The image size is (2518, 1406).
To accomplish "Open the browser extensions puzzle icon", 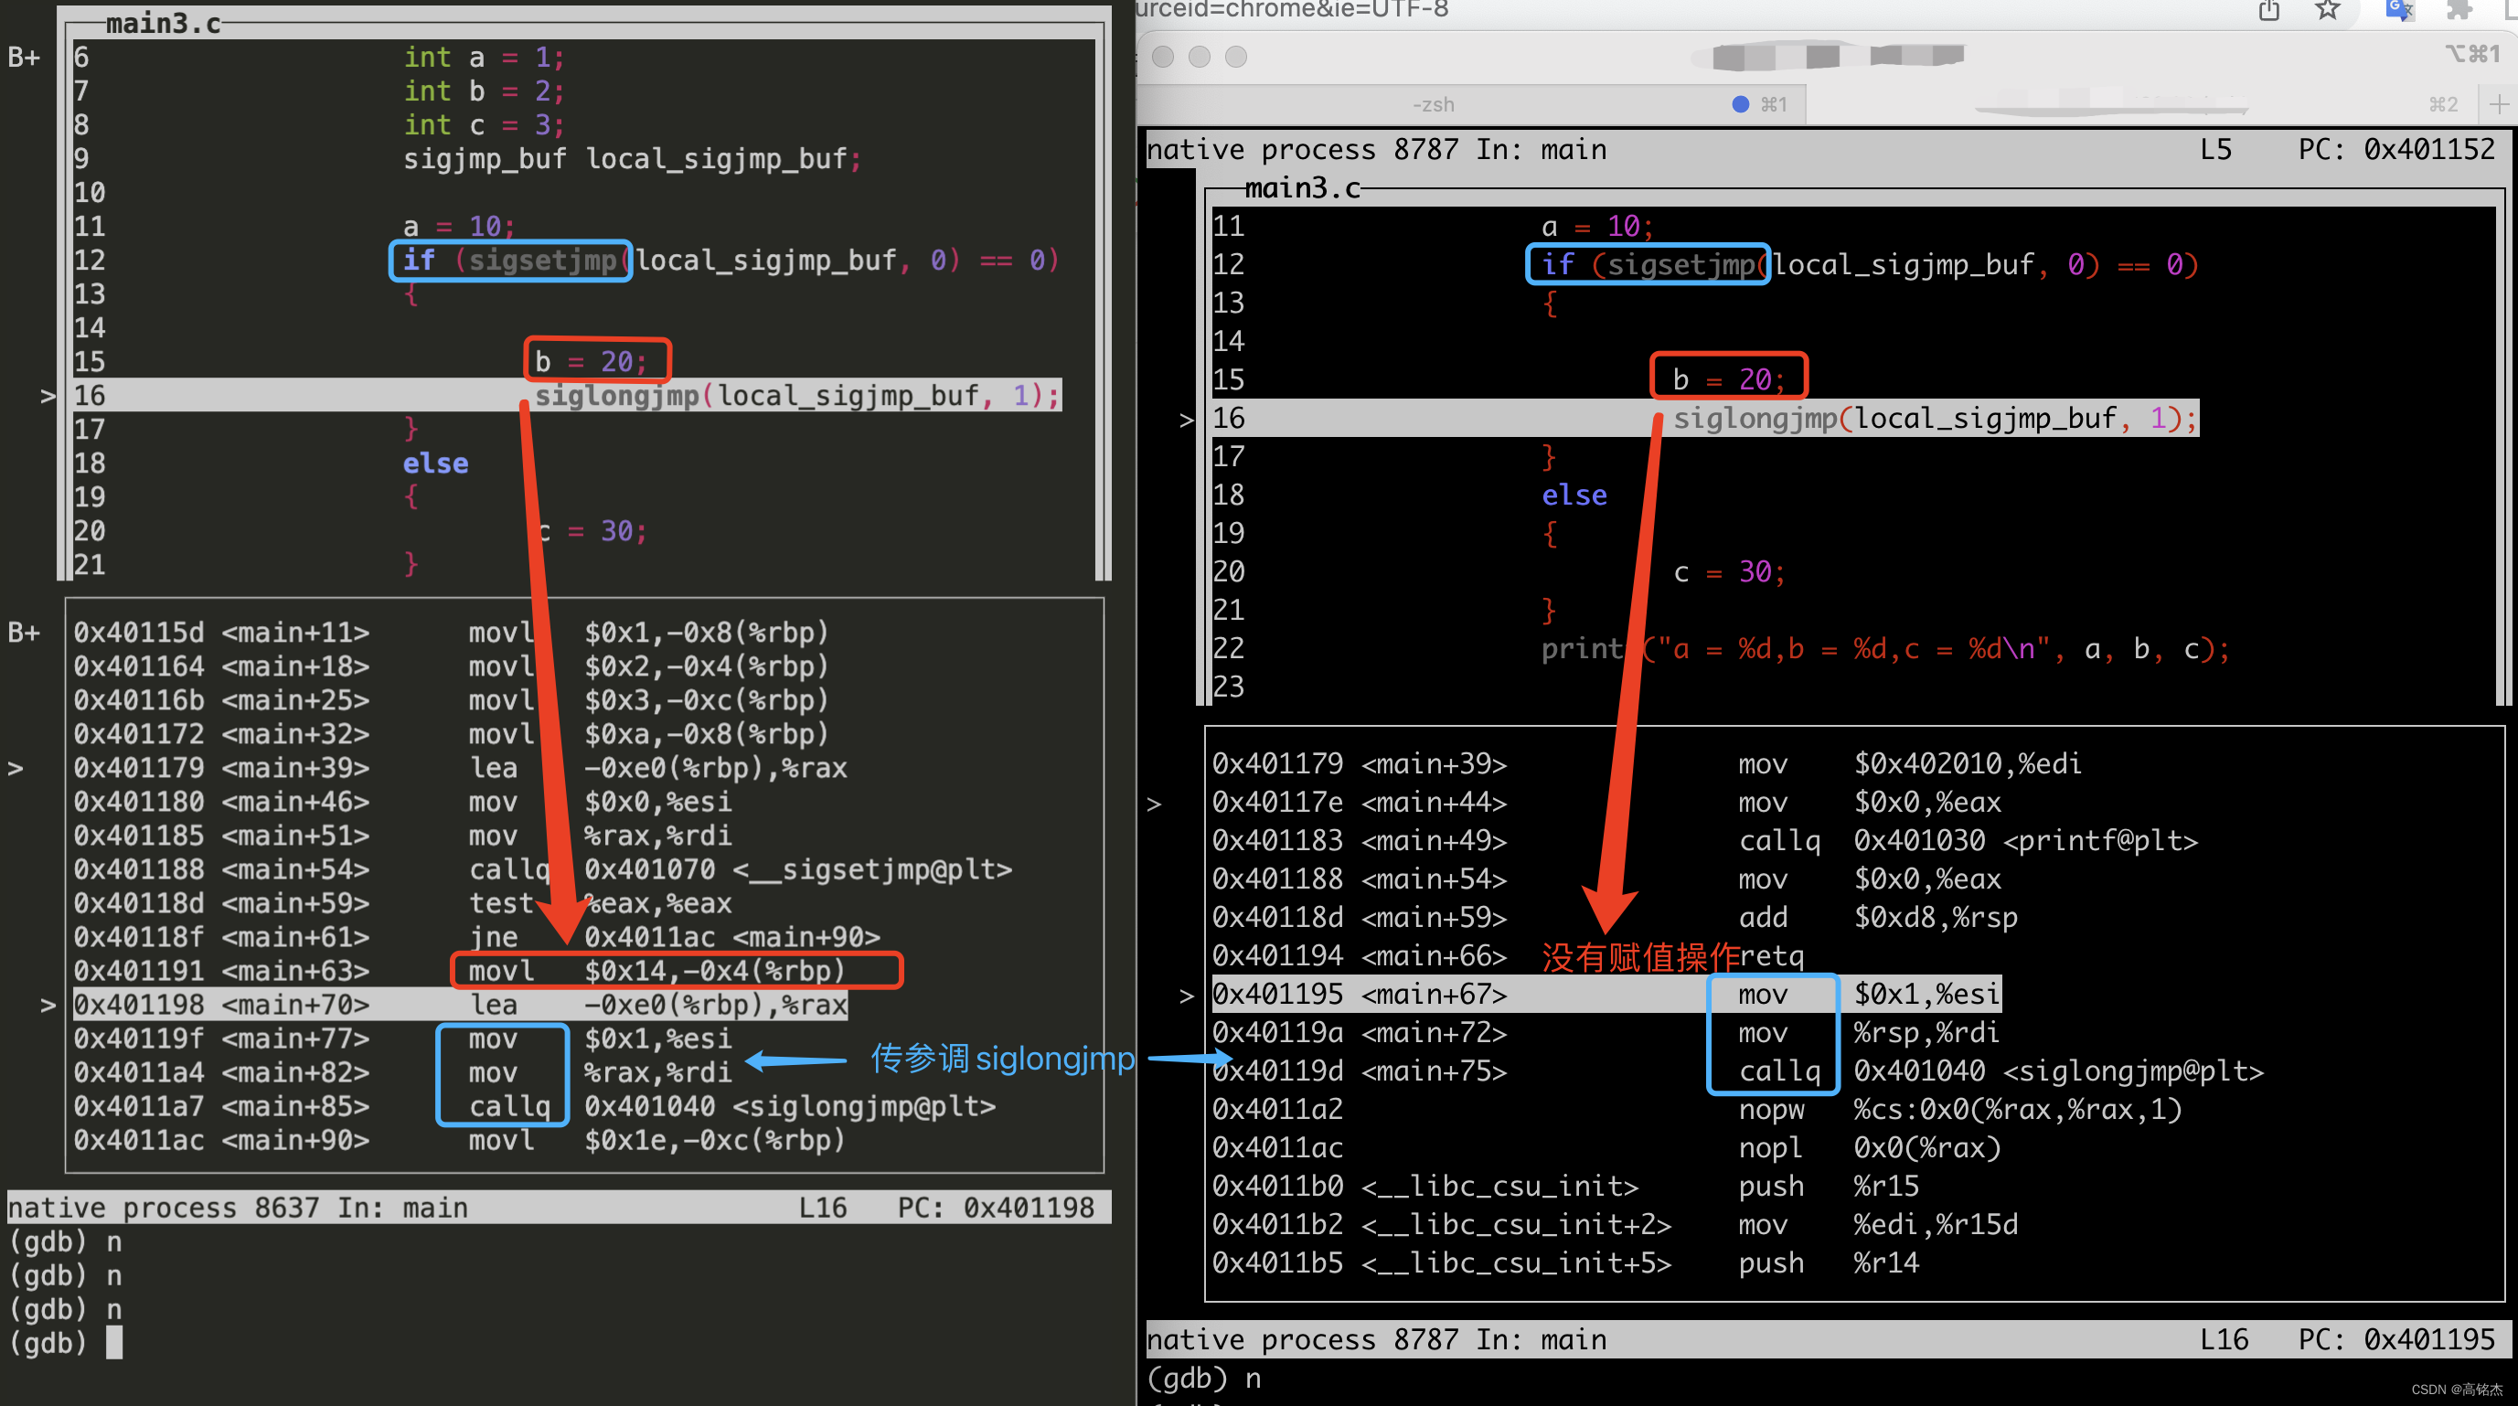I will tap(2459, 10).
